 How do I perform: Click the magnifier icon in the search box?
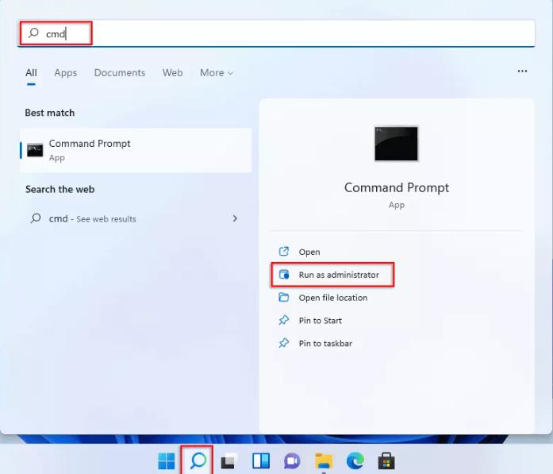33,33
